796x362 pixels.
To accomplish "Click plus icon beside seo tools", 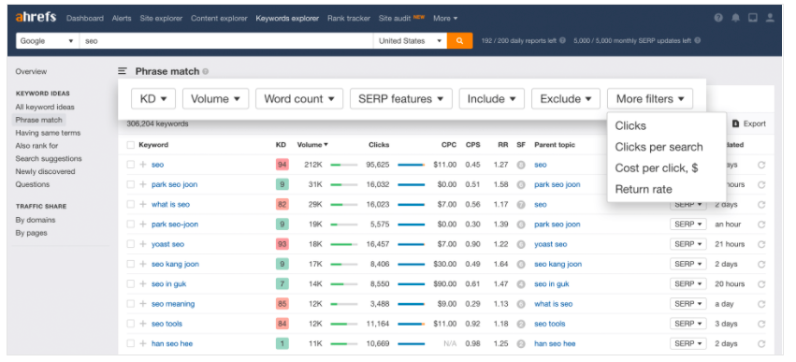I will coord(143,324).
